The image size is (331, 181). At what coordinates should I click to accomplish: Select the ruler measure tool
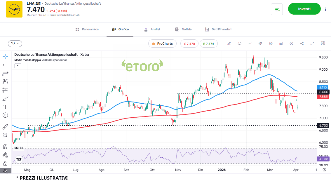pyautogui.click(x=5, y=127)
